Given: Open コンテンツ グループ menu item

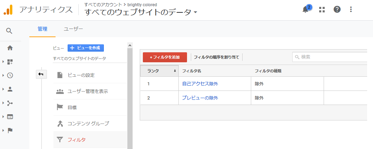Looking at the screenshot, I should click(x=90, y=124).
